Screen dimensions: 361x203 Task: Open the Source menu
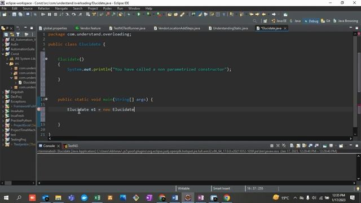28,8
